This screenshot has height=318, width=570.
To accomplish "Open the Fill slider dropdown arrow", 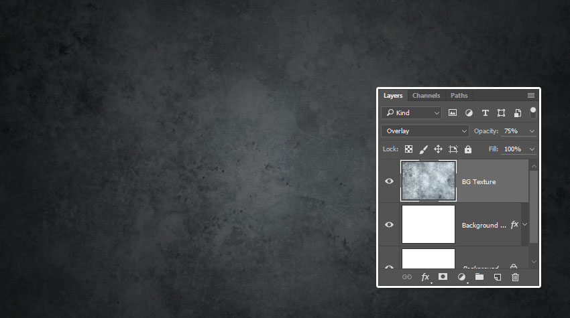I will pos(532,149).
